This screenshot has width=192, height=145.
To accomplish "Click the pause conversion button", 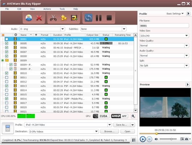I will tap(99, 18).
